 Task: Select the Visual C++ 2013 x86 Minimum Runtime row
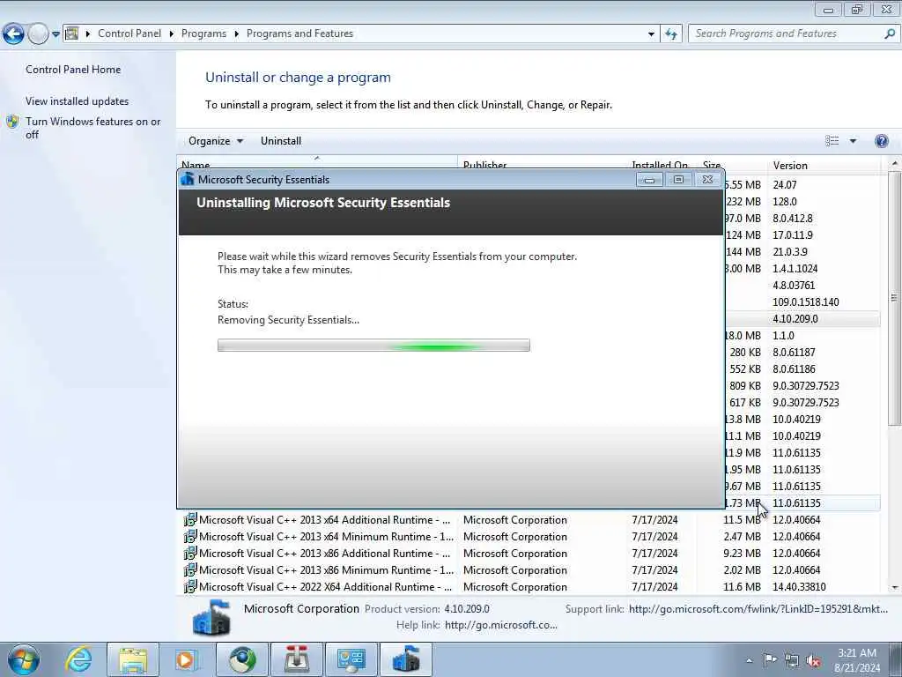[x=531, y=570]
